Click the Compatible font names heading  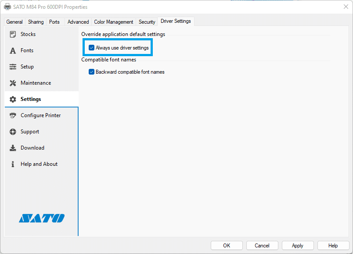(x=109, y=60)
